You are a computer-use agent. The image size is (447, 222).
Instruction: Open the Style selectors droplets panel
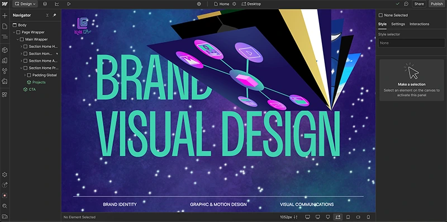pos(4,71)
